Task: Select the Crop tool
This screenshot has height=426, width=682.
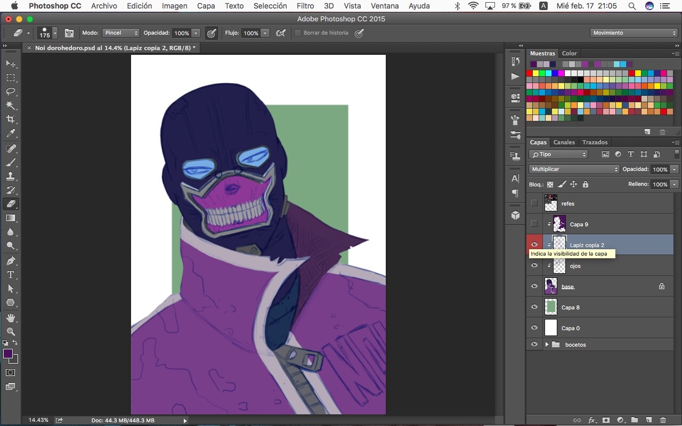Action: coord(11,119)
